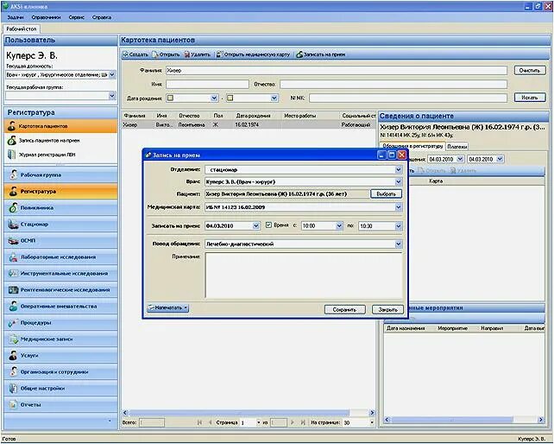The height and width of the screenshot is (444, 554).
Task: Open Лабораторные исследования section
Action: pyautogui.click(x=60, y=257)
